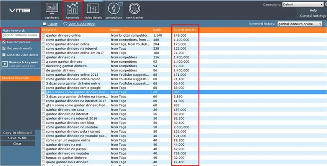Click the View suggestions link
Viewport: 327px width, 166px height.
coord(82,24)
